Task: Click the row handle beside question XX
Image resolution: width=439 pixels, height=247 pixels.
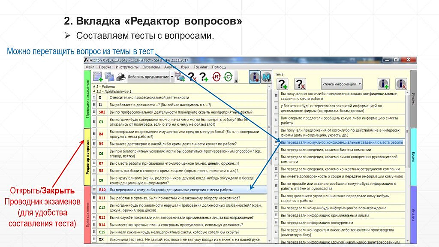Action: 94,239
